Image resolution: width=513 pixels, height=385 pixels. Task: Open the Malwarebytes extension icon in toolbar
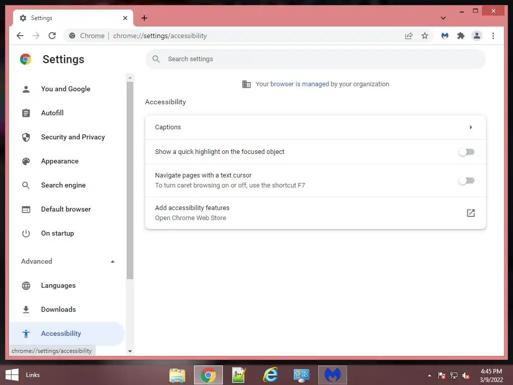pos(445,36)
